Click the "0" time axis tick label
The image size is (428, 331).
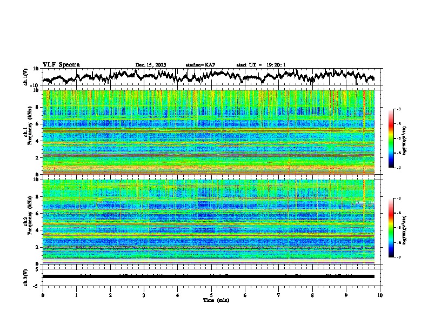coord(43,295)
